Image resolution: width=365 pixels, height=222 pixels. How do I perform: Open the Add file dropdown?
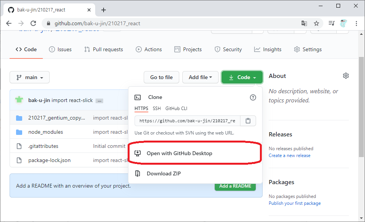tap(200, 77)
